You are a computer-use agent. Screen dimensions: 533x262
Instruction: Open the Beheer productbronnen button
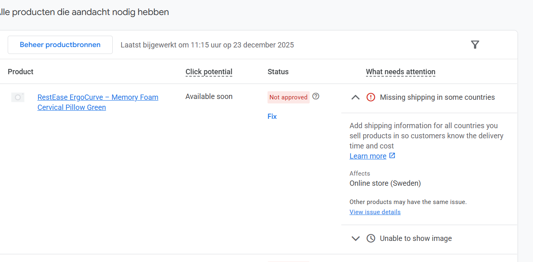click(60, 45)
